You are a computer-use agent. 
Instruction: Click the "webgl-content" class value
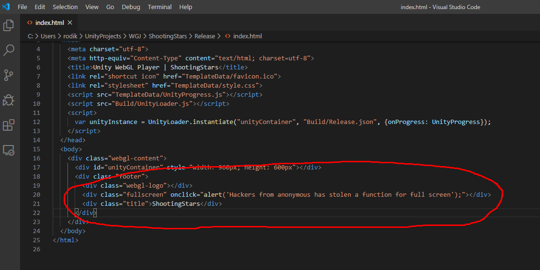(x=135, y=158)
